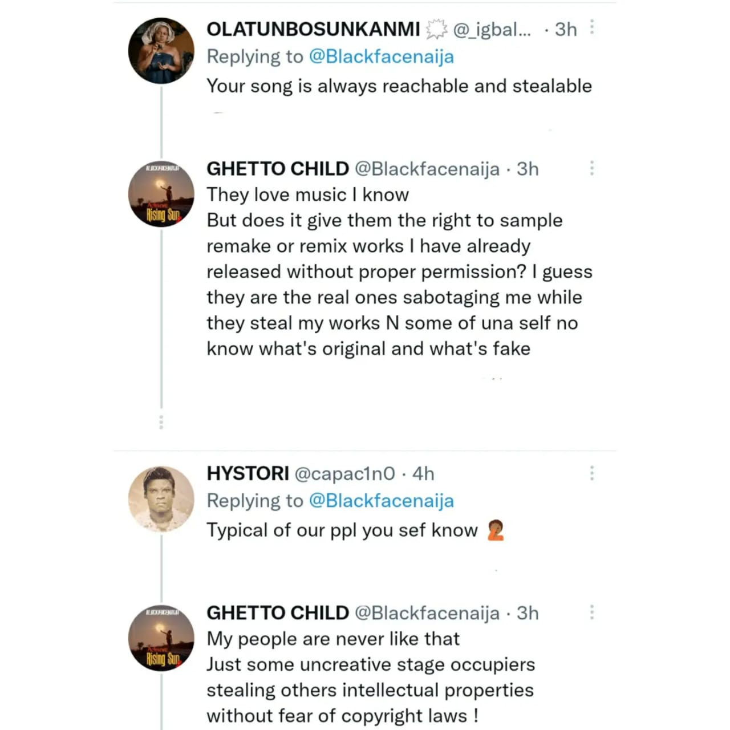Expand hidden replies via thread dots
The width and height of the screenshot is (730, 730).
[161, 422]
